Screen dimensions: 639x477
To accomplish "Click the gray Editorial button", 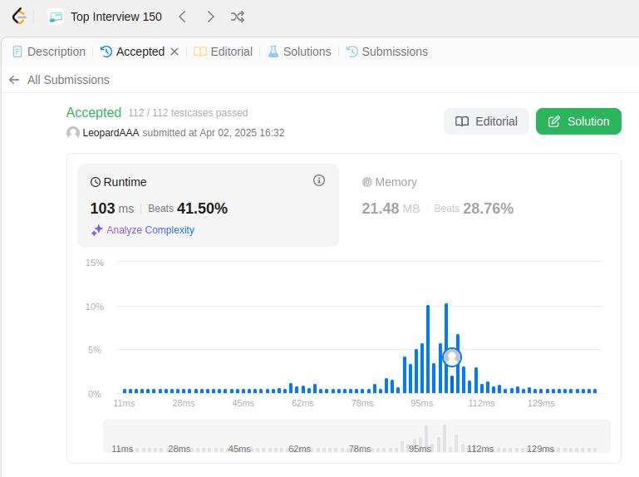I will tap(486, 121).
